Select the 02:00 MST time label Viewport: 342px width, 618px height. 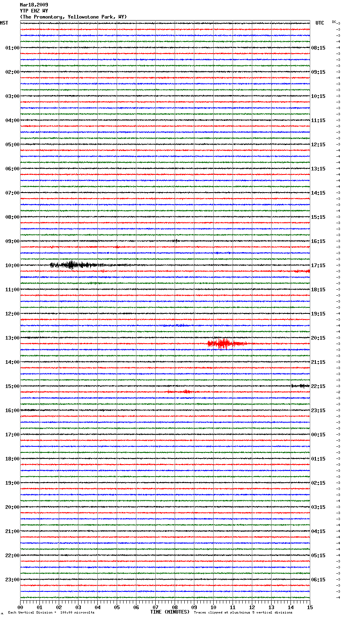12,72
